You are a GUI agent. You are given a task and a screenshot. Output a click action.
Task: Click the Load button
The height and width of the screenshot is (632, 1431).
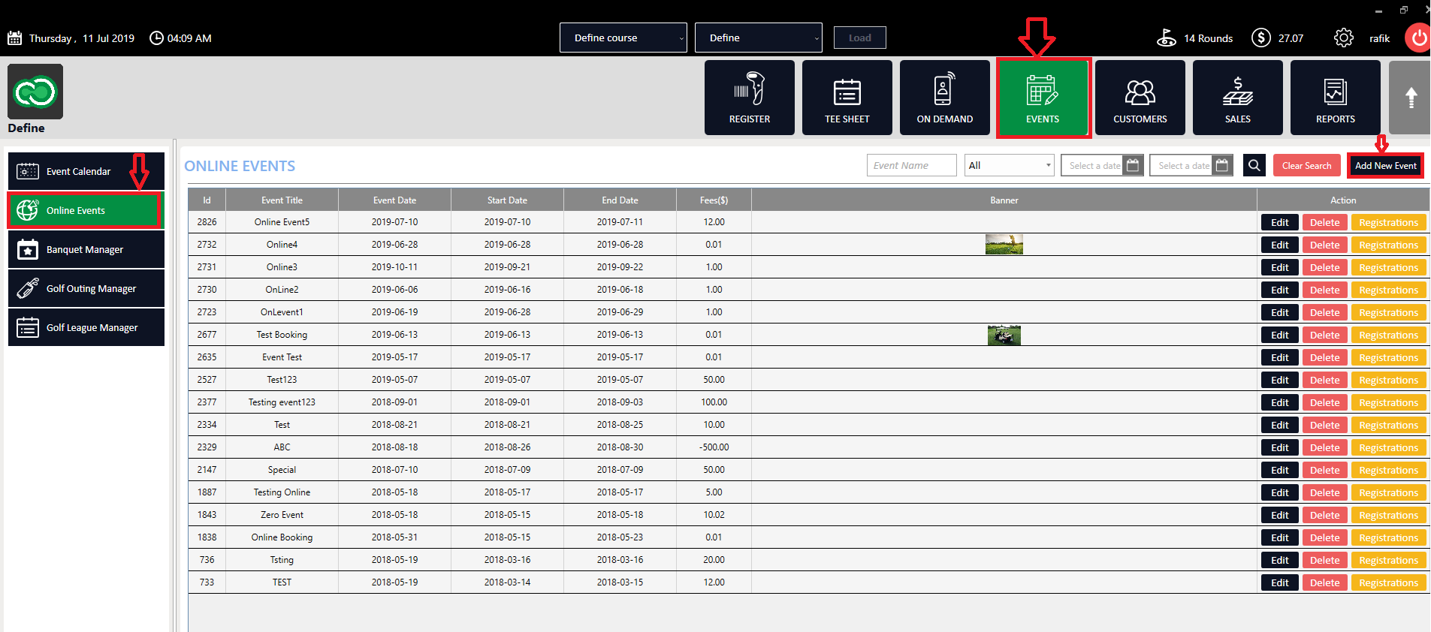click(859, 38)
